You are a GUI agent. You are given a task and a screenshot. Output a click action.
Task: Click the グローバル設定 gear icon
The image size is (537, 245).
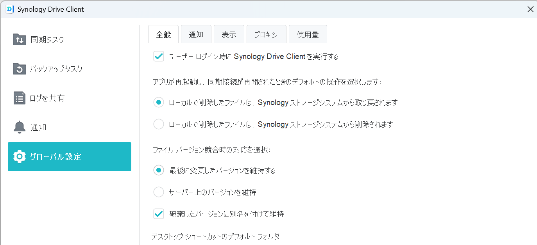[19, 156]
